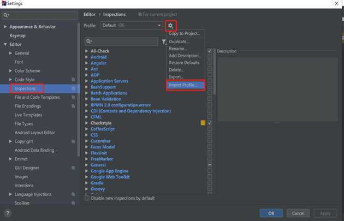Expand the Android inspections group
Viewport: 344px width, 221px height.
point(87,57)
